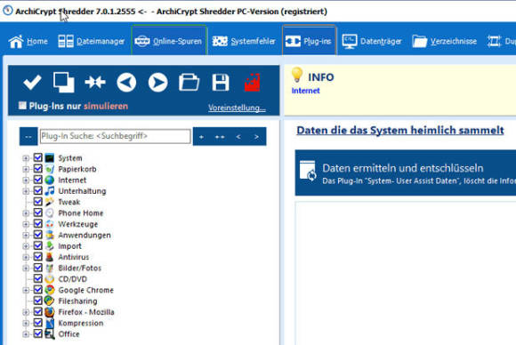Click the checkmark select-all icon
516x345 pixels.
click(32, 82)
